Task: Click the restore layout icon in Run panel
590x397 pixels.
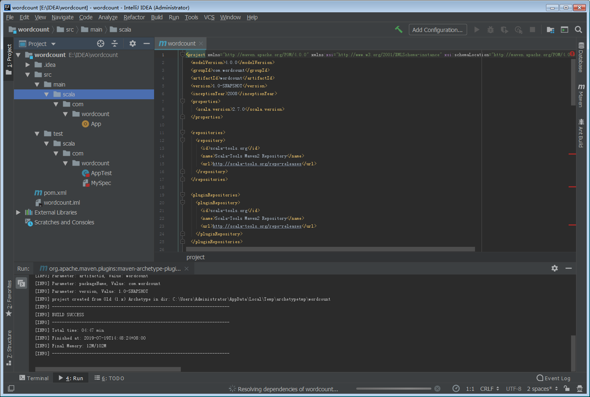Action: [x=21, y=283]
